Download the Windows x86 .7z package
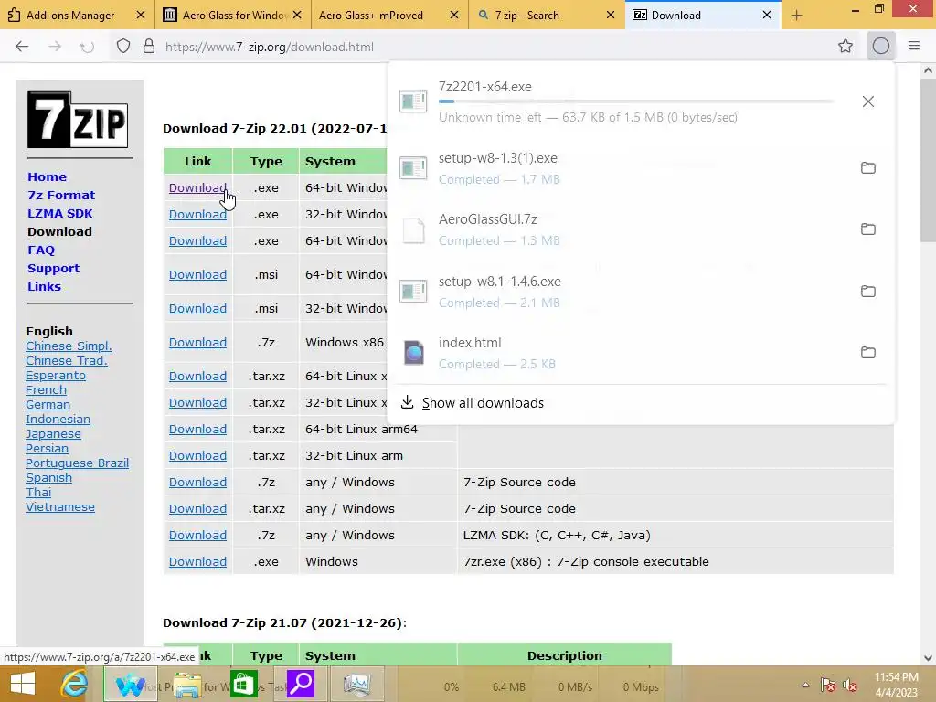The height and width of the screenshot is (702, 936). pyautogui.click(x=197, y=343)
